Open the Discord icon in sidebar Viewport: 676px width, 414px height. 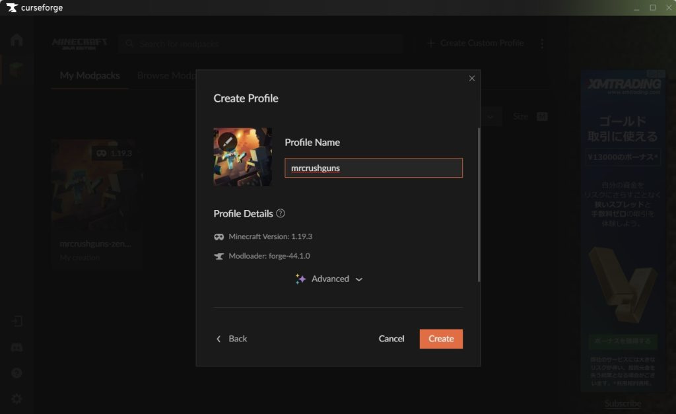(17, 347)
